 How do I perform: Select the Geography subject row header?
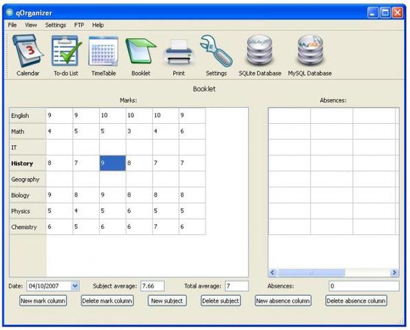[x=28, y=179]
